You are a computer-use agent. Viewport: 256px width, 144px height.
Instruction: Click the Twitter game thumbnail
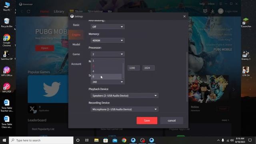[48, 89]
